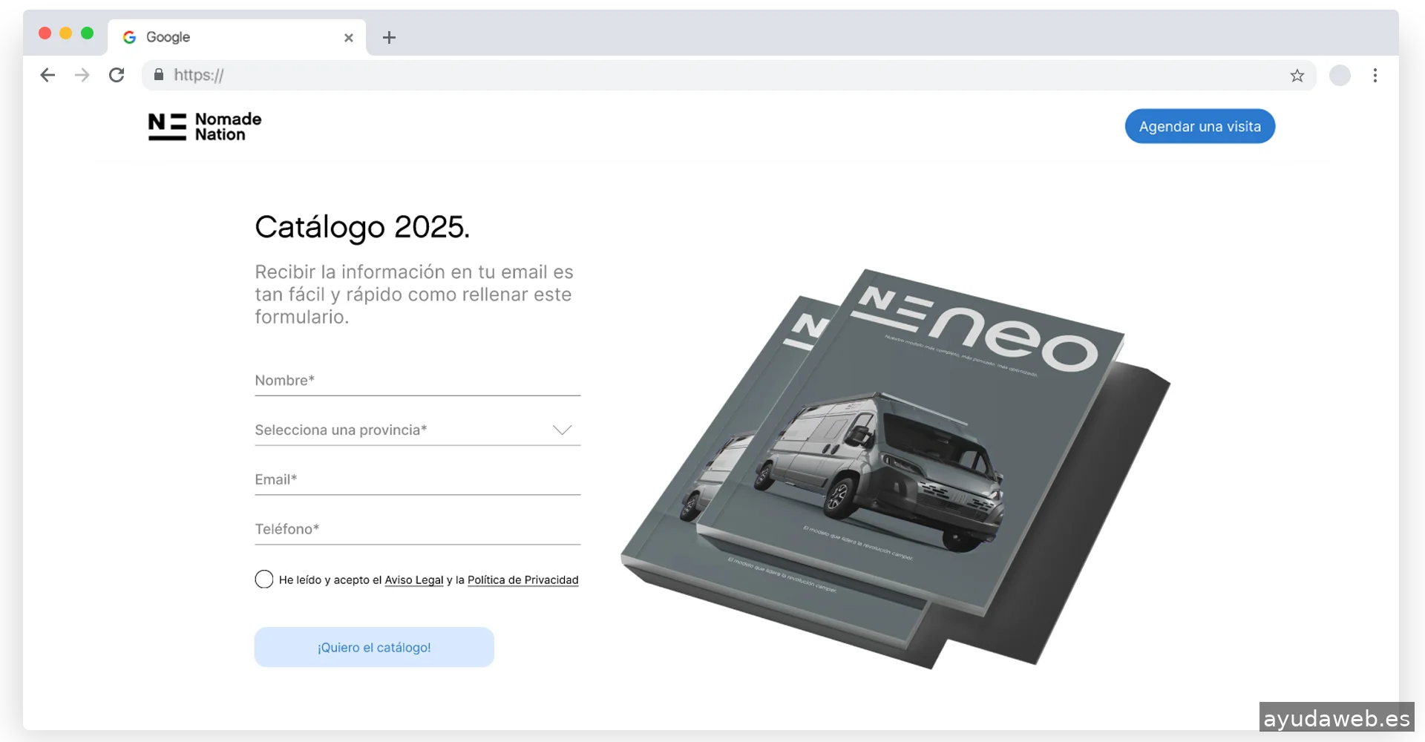Click the Agendar una visita button
The image size is (1425, 742).
point(1199,127)
